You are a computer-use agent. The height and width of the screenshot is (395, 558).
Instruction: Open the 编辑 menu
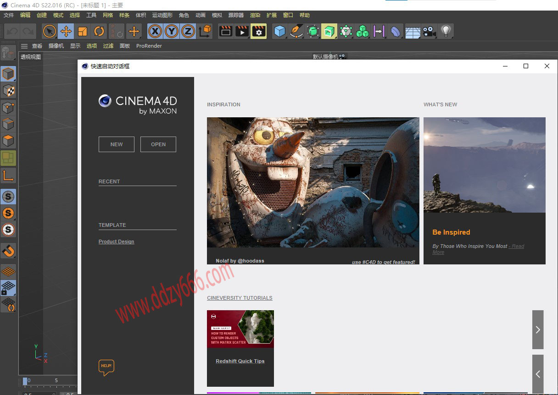[x=25, y=15]
